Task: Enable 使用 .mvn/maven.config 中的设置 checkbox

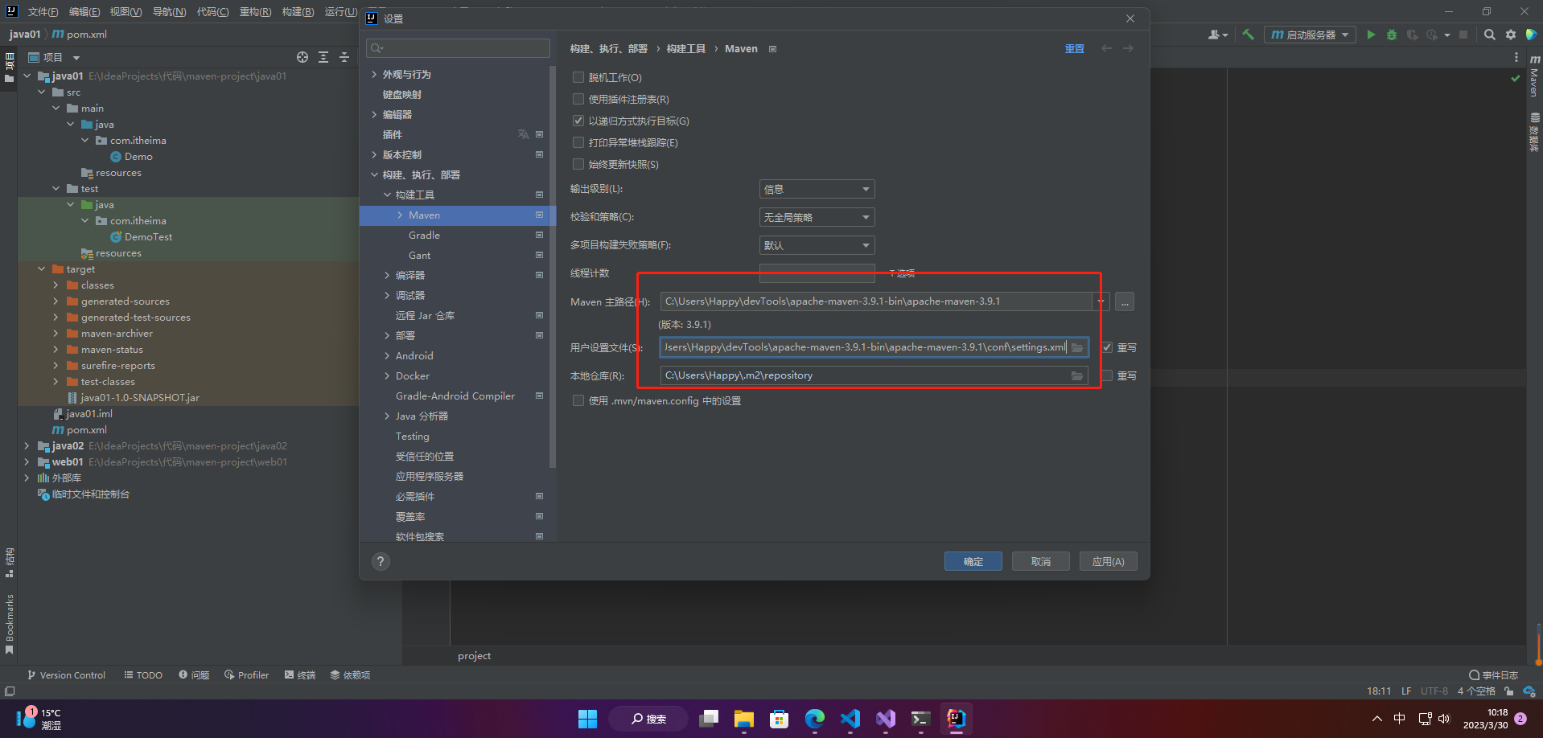Action: click(x=578, y=400)
